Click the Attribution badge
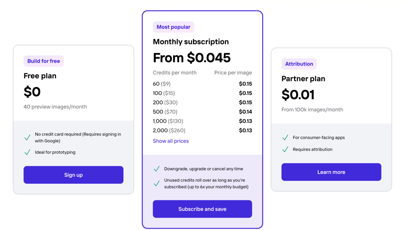The width and height of the screenshot is (410, 230). pyautogui.click(x=299, y=64)
